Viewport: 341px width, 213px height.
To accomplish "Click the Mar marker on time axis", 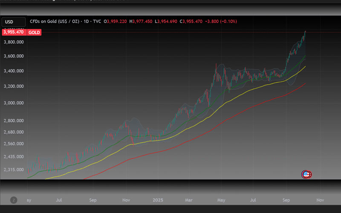I will [x=189, y=200].
